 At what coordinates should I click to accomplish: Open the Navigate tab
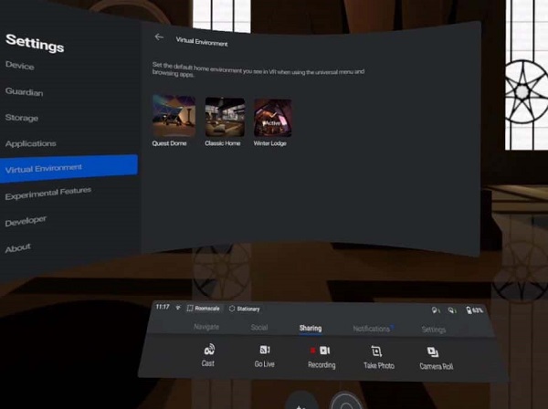pos(206,327)
